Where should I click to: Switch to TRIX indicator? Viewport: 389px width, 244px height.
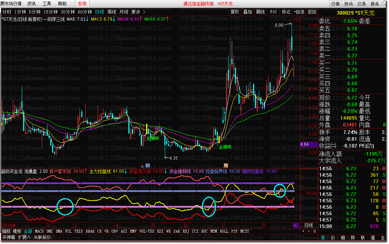tap(79, 231)
